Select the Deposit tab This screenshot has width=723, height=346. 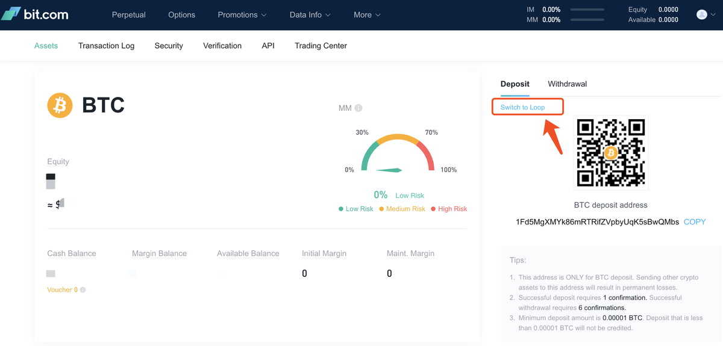coord(515,84)
